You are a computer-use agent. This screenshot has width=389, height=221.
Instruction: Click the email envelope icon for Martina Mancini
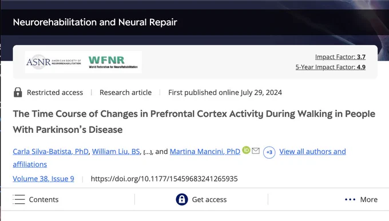pyautogui.click(x=256, y=151)
